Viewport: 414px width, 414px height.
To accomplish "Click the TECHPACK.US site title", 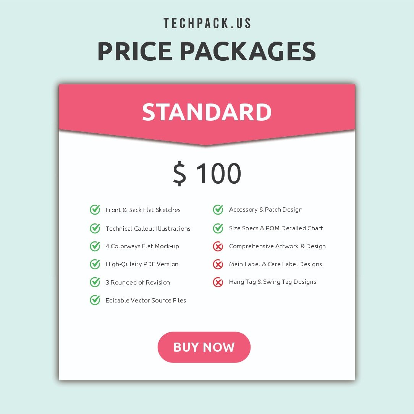I will (x=207, y=23).
